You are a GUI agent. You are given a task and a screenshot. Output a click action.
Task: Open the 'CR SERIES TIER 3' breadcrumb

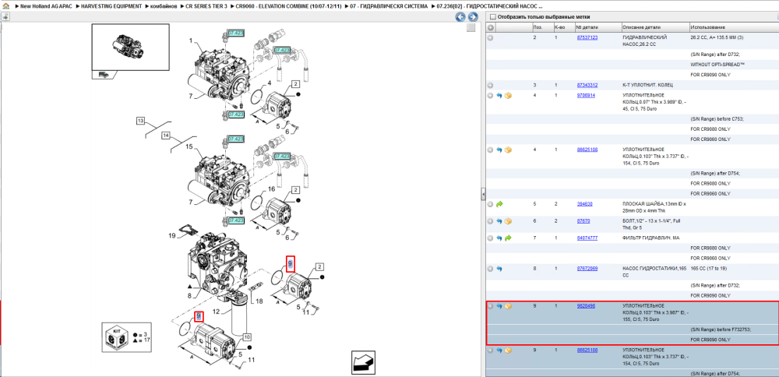(206, 6)
